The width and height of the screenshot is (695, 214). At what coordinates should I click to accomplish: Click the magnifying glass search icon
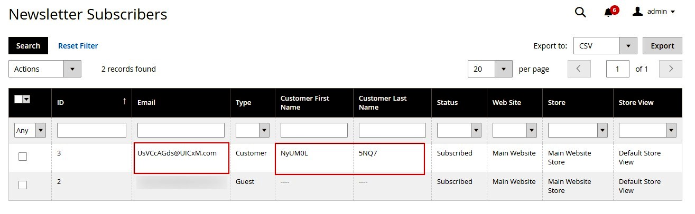pyautogui.click(x=580, y=13)
